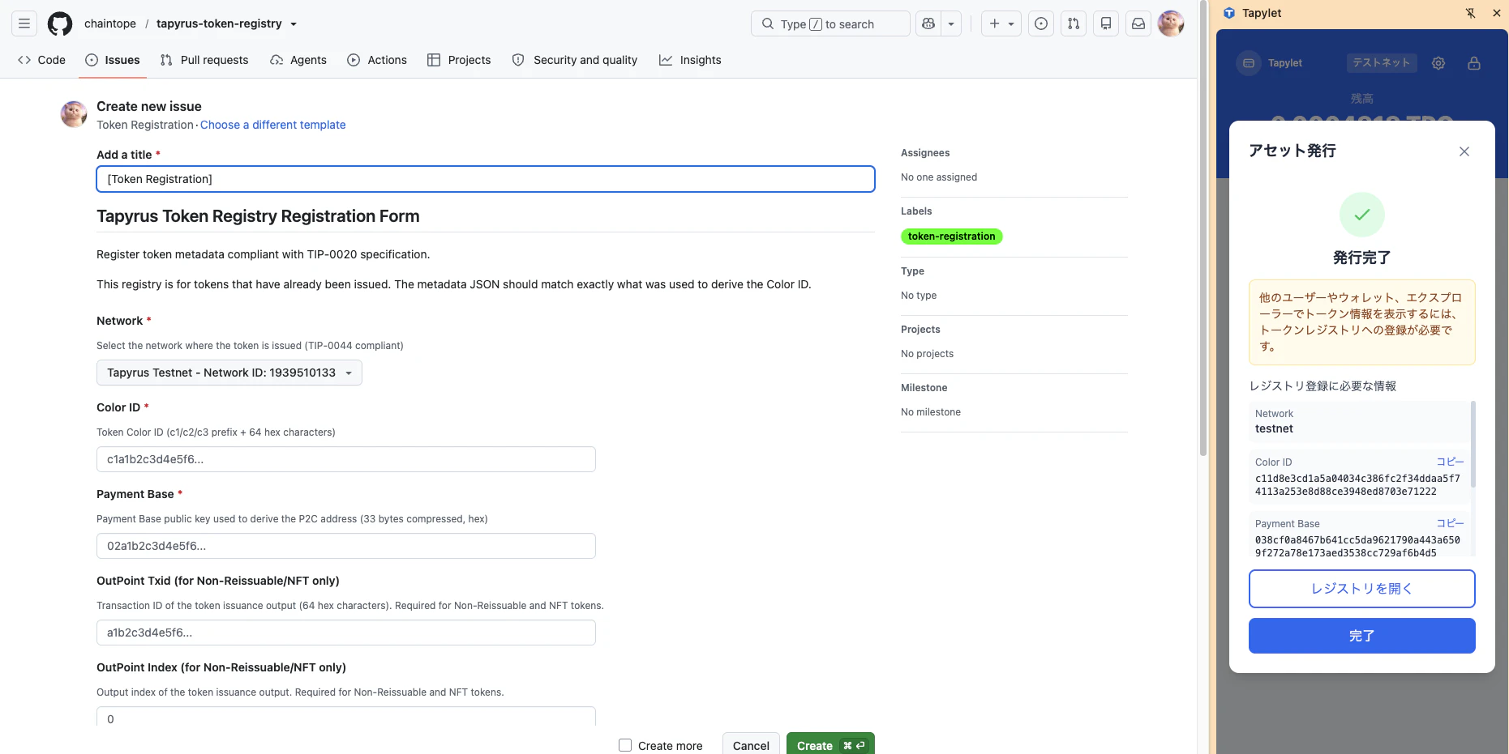Copy the Color ID value
1509x754 pixels.
coord(1450,462)
